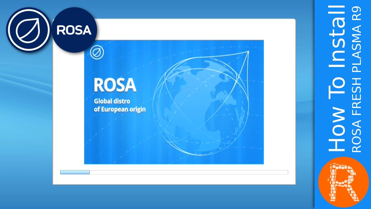Image resolution: width=371 pixels, height=209 pixels.
Task: Click the small ROSA leaf logo in slideshow
Action: tap(97, 53)
